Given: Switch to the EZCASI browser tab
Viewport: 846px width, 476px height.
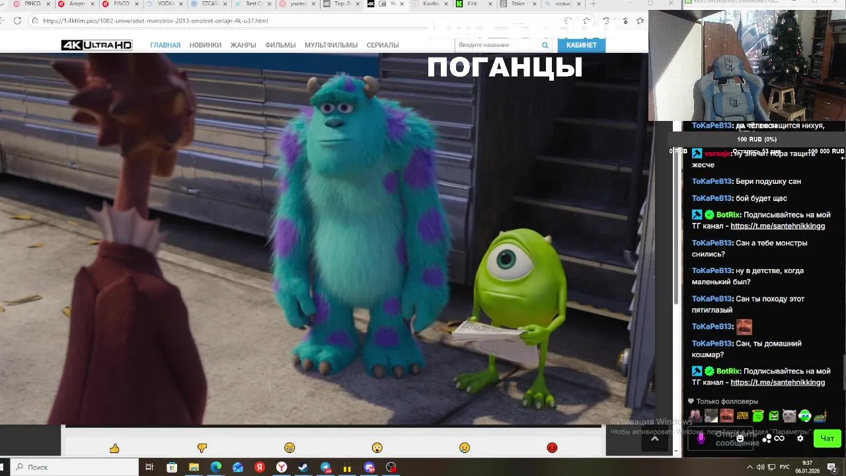Looking at the screenshot, I should pos(210,4).
